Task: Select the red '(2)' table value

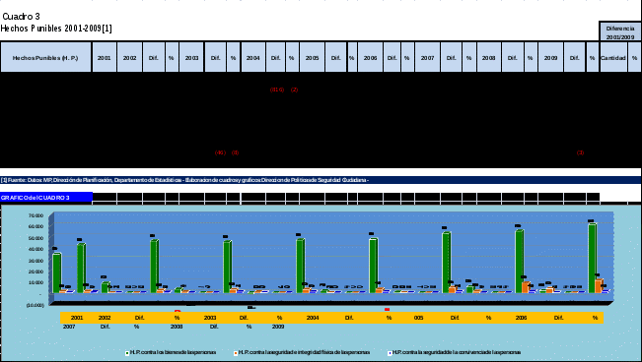Action: [294, 90]
